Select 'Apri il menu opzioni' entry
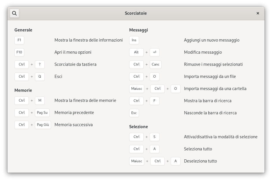This screenshot has height=181, width=272. pyautogui.click(x=73, y=53)
